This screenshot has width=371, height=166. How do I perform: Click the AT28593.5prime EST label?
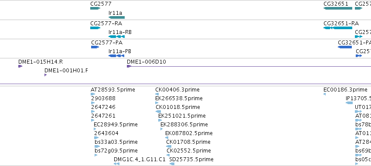(x=113, y=90)
